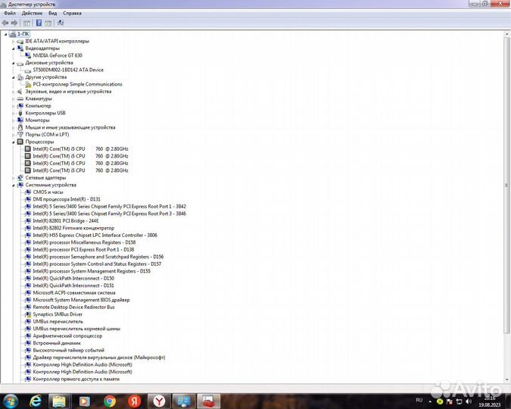
Task: Collapse the Другие устройства category
Action: click(14, 77)
